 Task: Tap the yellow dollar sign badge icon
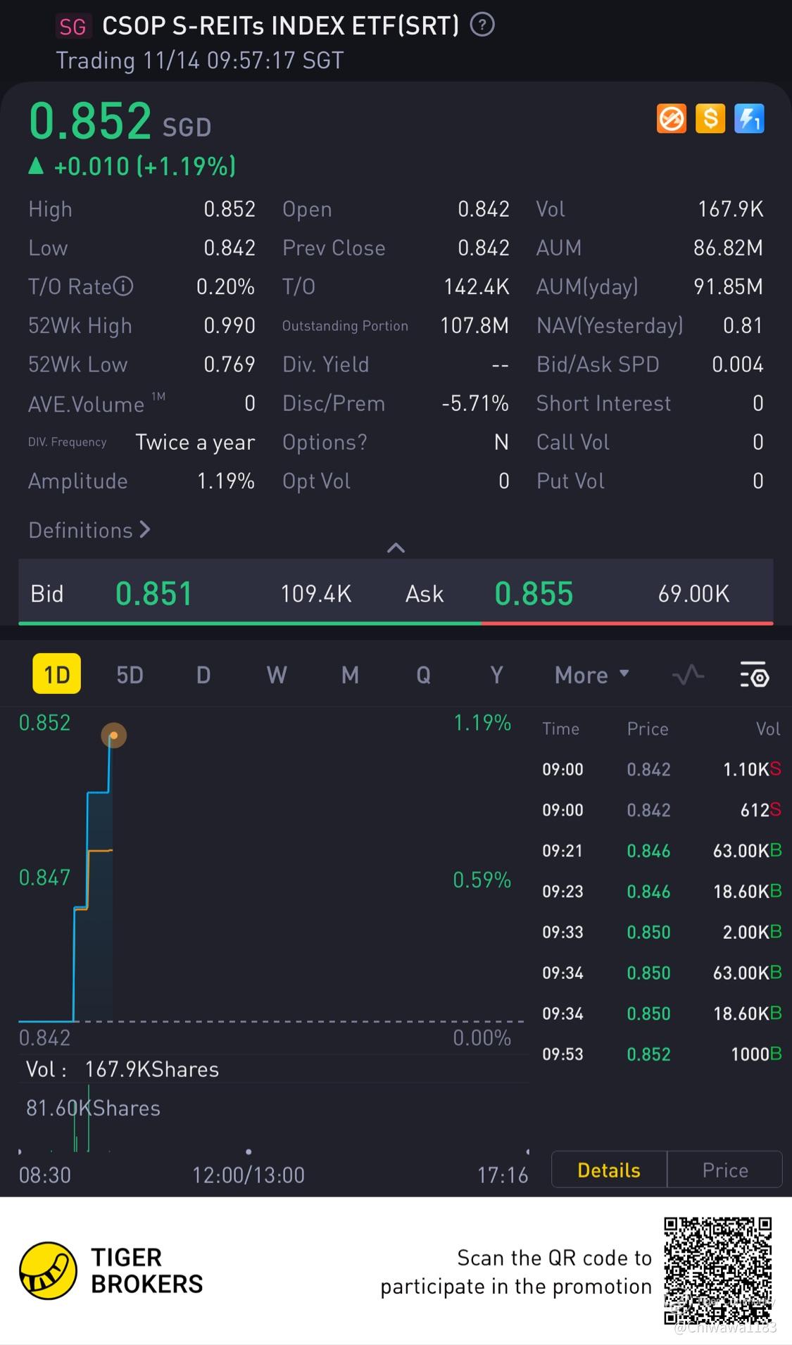(710, 118)
